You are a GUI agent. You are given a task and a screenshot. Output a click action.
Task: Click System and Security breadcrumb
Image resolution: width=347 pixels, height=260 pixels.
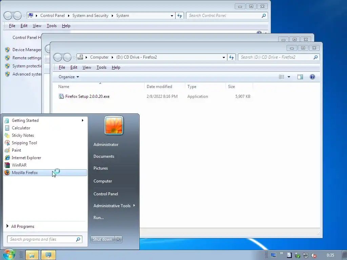(90, 16)
